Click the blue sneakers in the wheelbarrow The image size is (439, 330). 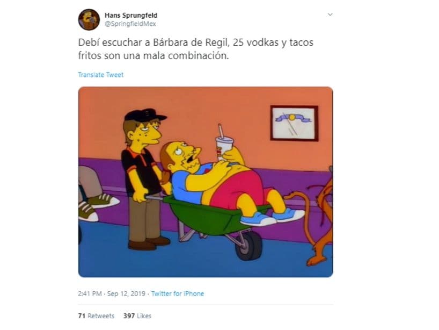272,216
